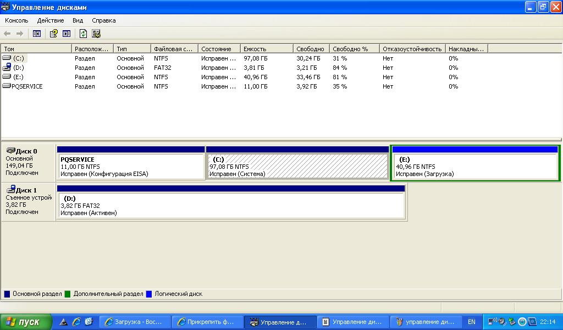The width and height of the screenshot is (563, 330).
Task: Click the Логический диск blue legend swatch
Action: [149, 294]
